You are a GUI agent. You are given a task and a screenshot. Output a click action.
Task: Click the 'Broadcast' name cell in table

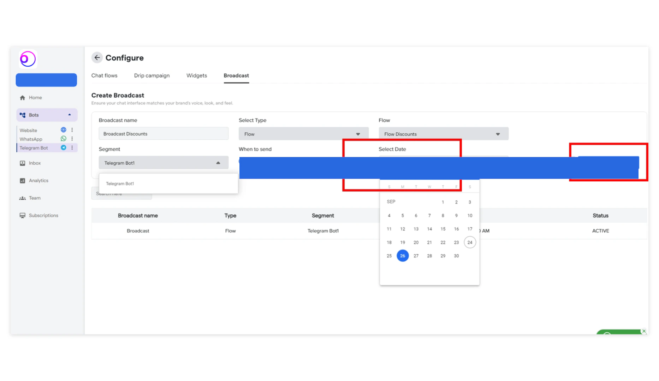tap(138, 231)
